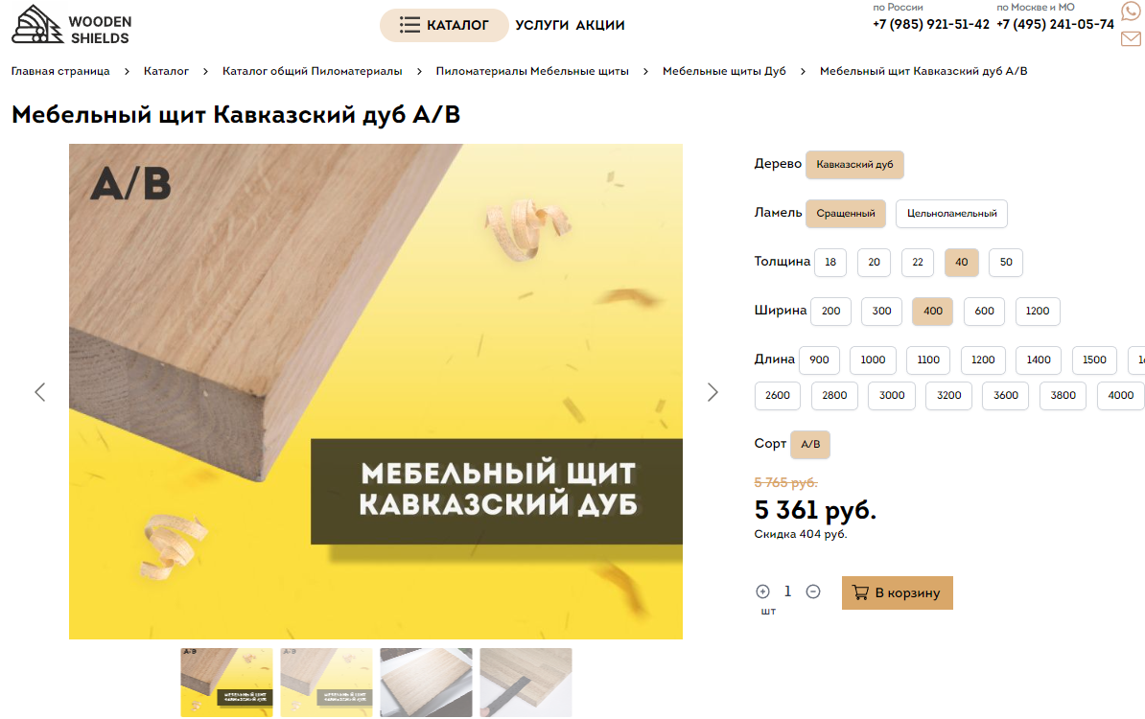
Task: Go to Главная страница breadcrumb
Action: tap(60, 71)
